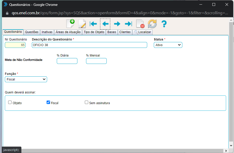
Task: Click the edit record pencil icon
Action: pos(82,24)
